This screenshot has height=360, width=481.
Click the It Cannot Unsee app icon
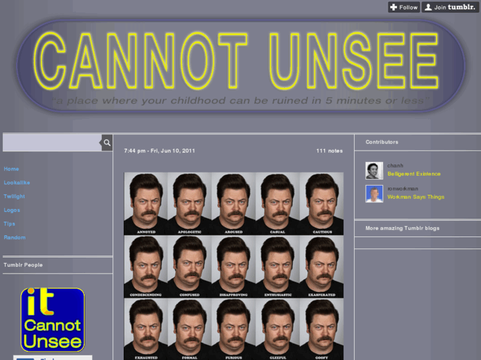pyautogui.click(x=53, y=320)
